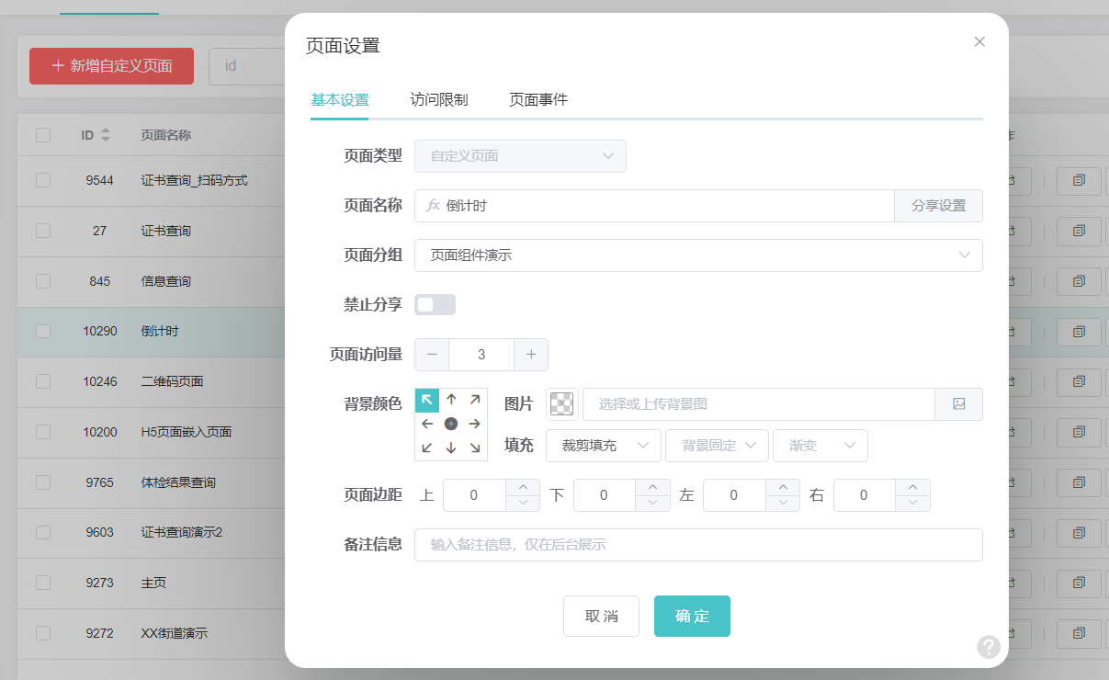Click the copy icon in row 9273
Viewport: 1109px width, 680px height.
(1079, 583)
